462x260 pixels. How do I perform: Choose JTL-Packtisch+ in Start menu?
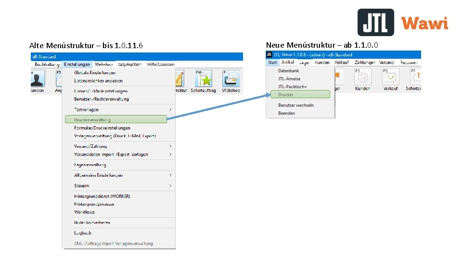click(292, 87)
